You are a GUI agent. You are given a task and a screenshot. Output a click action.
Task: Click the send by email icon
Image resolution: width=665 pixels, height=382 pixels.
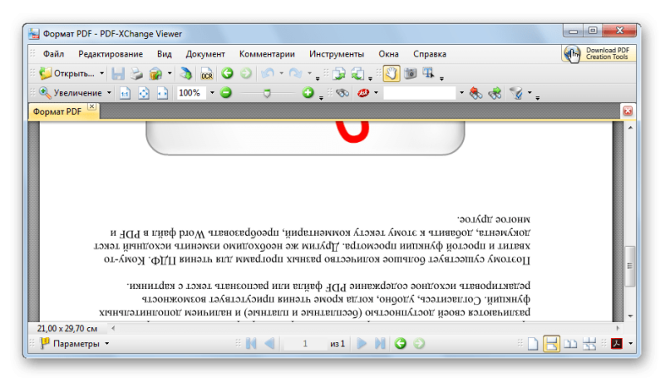coord(155,74)
